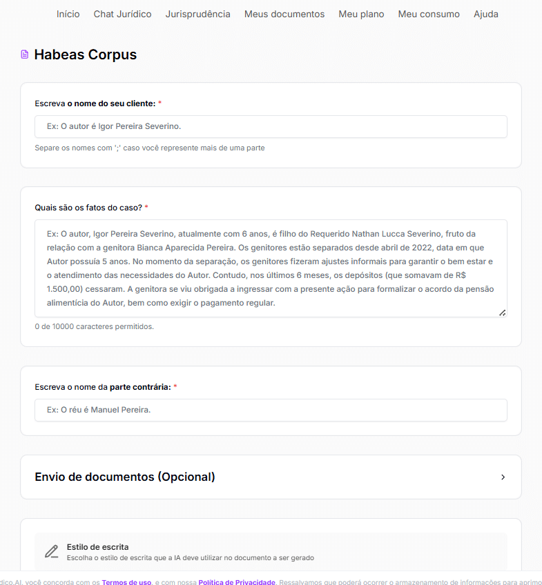This screenshot has width=542, height=585.
Task: Select Meu plano in the navigation bar
Action: click(x=361, y=14)
